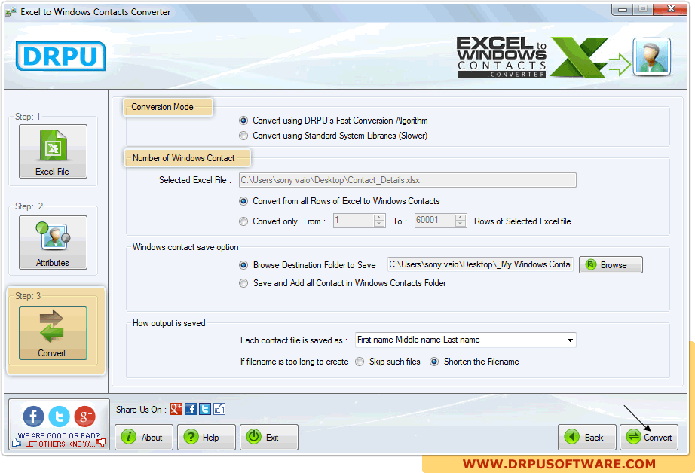Screen dimensions: 695x473
Task: Click the bottom-right Convert button
Action: [649, 437]
